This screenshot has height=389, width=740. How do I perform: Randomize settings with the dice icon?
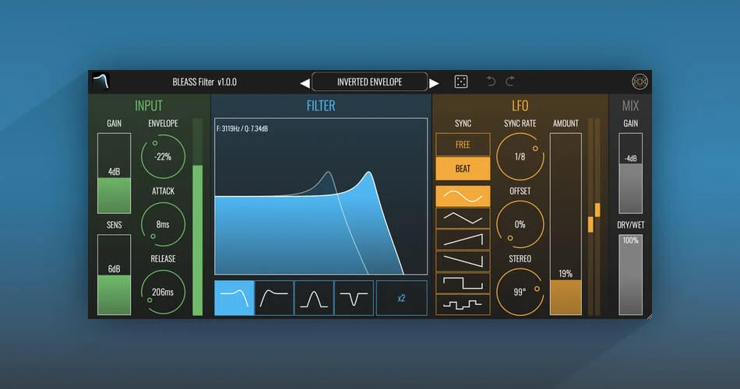[x=460, y=82]
